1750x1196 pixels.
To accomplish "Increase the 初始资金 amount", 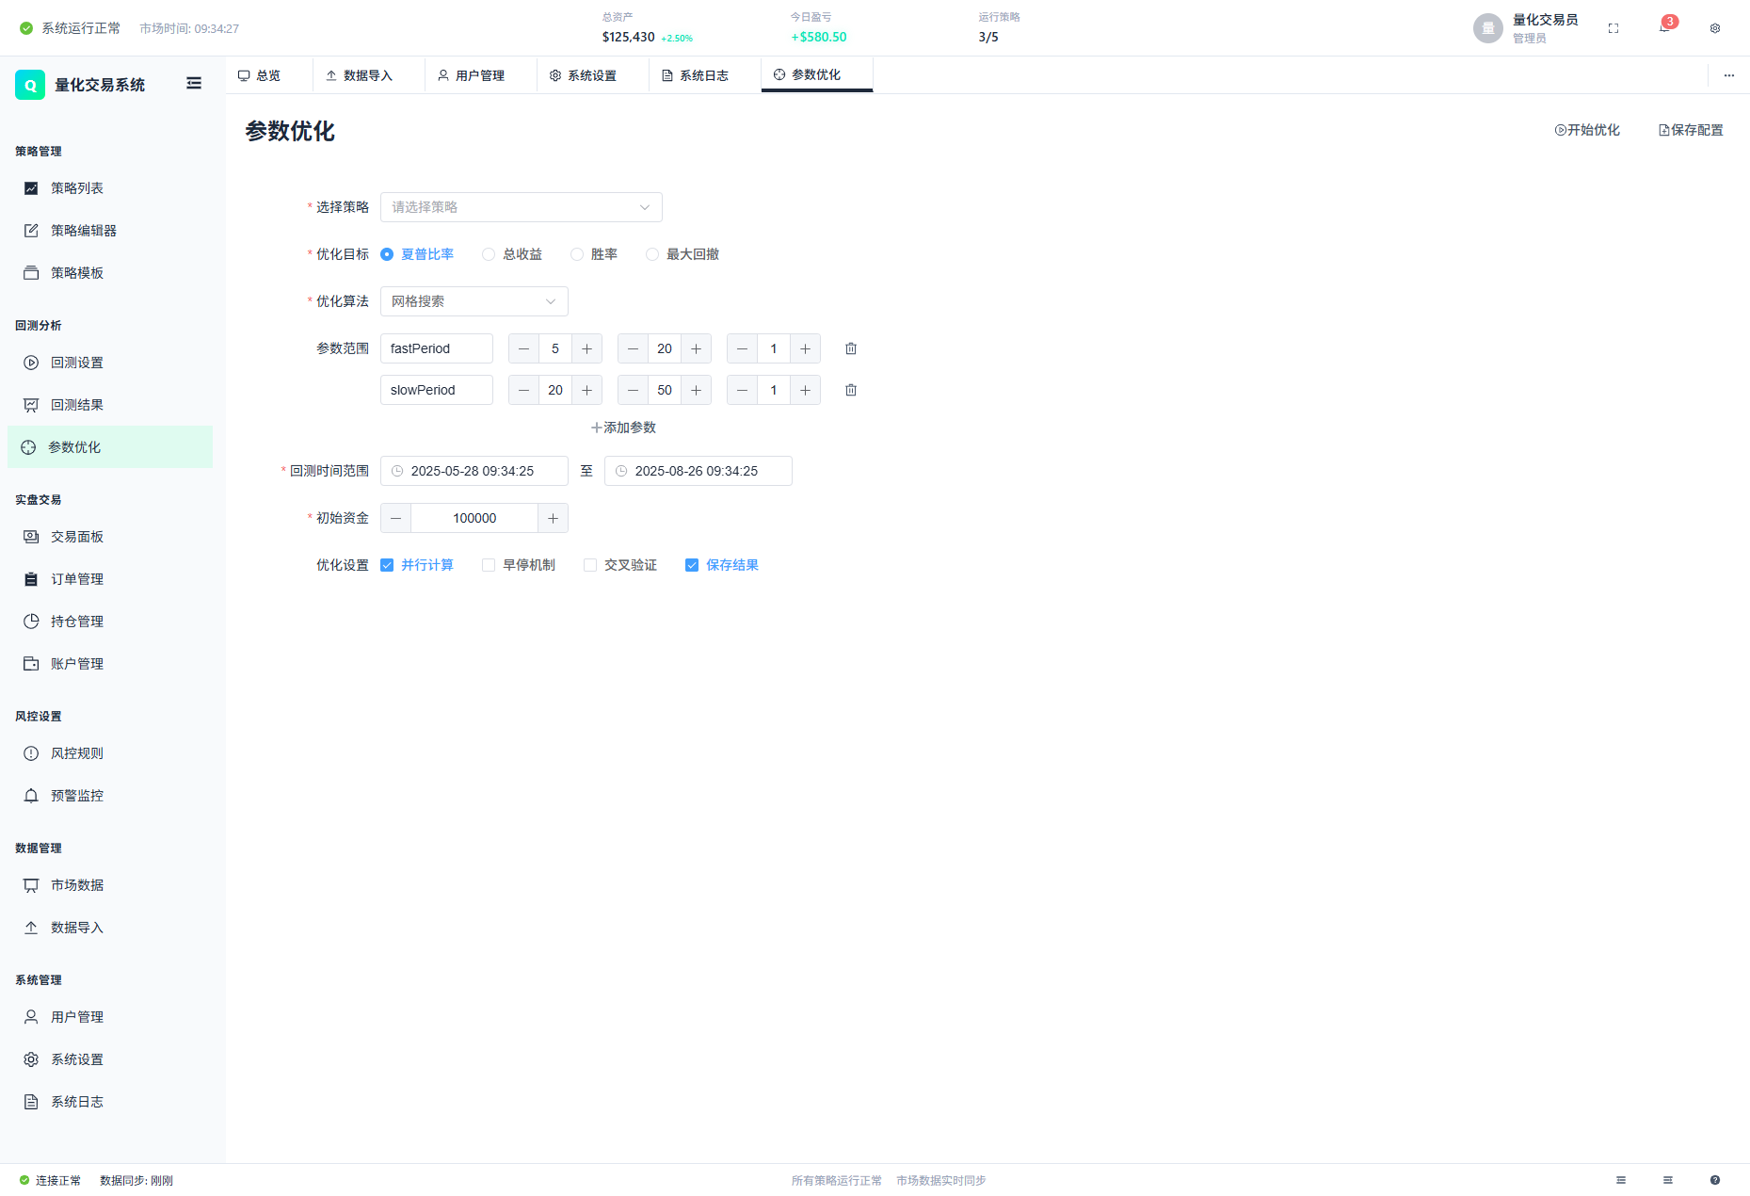I will point(553,518).
